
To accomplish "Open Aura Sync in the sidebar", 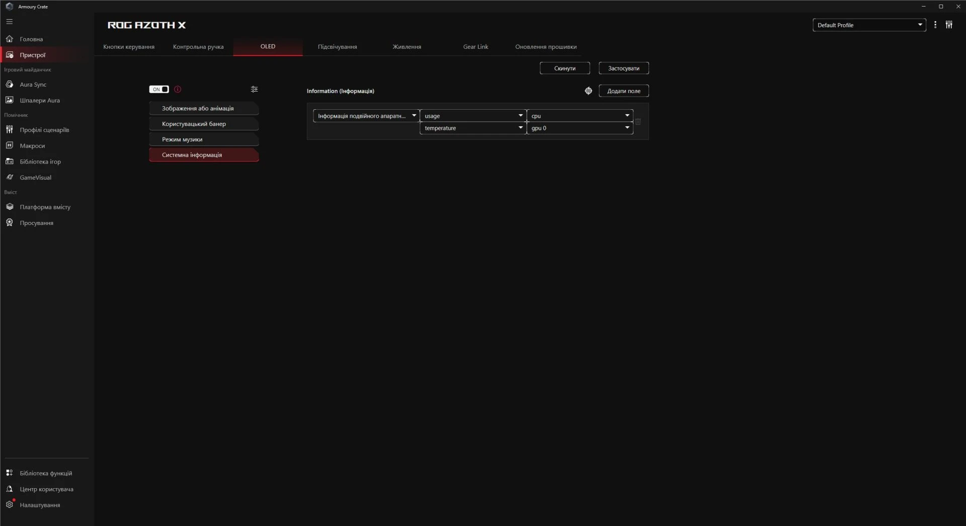I will [x=47, y=85].
